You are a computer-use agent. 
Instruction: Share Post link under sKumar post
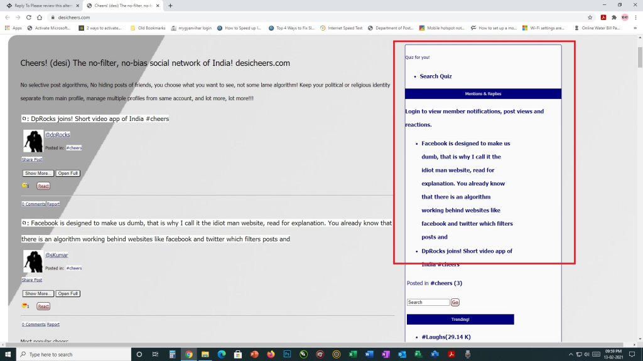click(x=32, y=280)
